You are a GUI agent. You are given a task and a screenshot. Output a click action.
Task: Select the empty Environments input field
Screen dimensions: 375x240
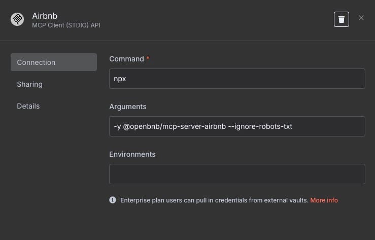click(x=237, y=174)
